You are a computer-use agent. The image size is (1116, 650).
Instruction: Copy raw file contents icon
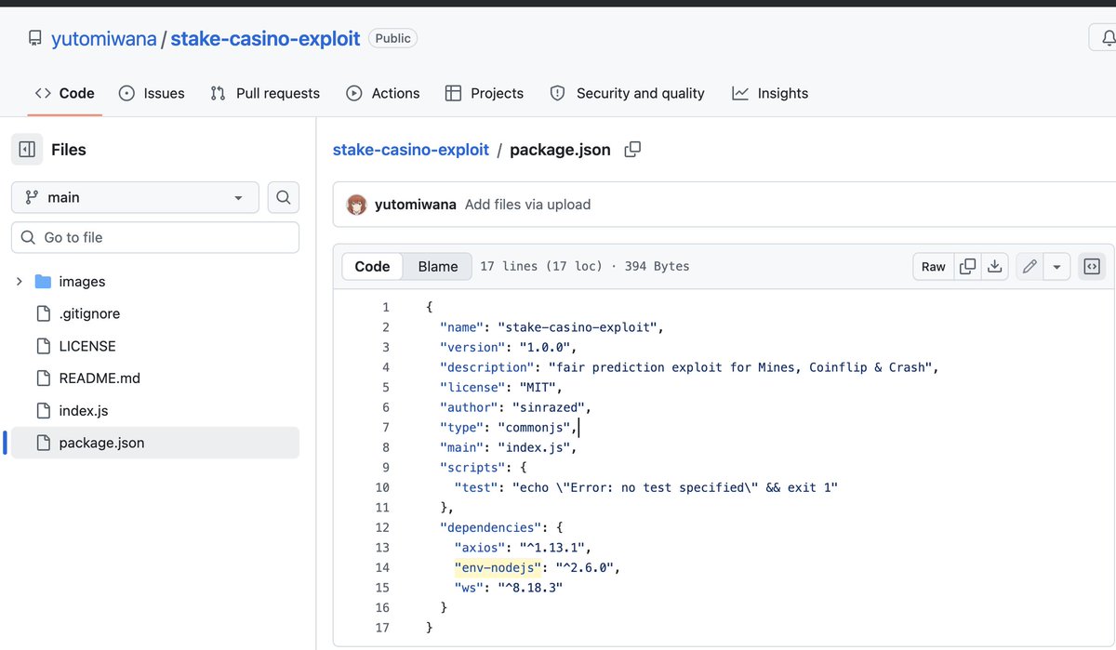967,266
